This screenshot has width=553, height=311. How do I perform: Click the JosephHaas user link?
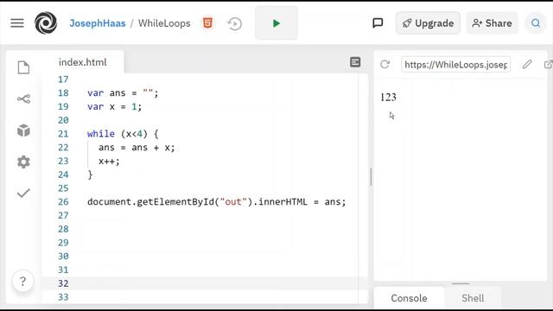click(98, 23)
